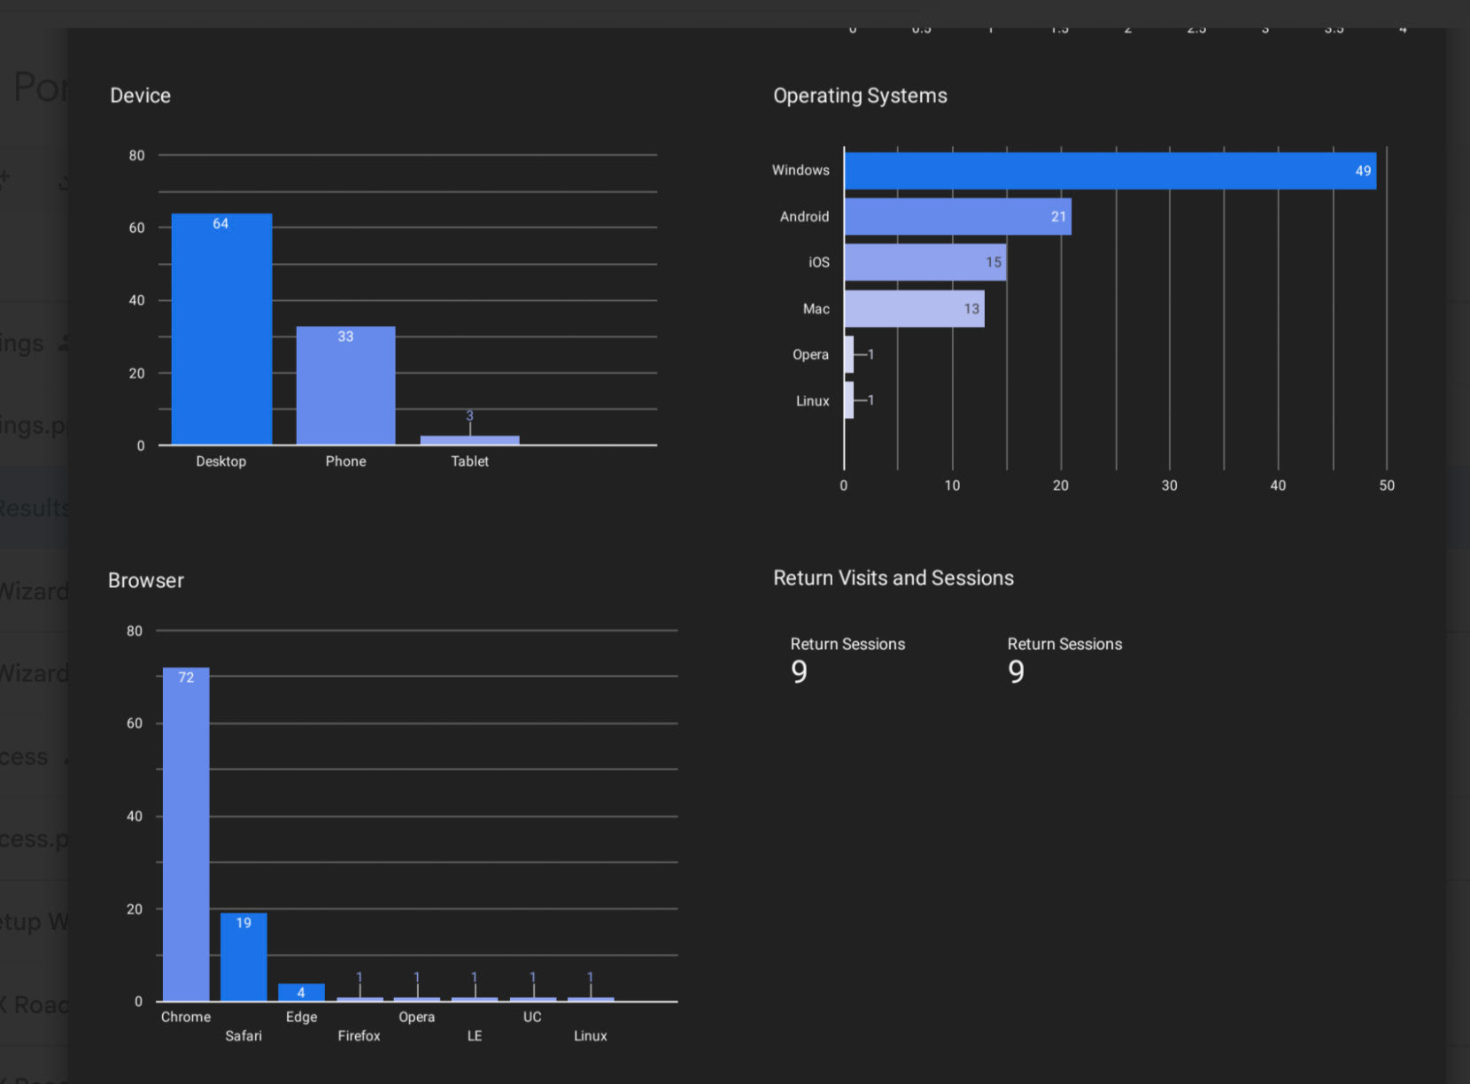Click the Device chart title
Viewport: 1470px width, 1084px height.
[140, 96]
